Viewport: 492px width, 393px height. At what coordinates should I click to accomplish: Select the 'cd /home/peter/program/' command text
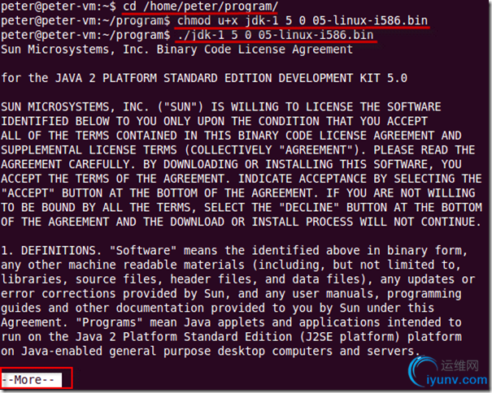tap(201, 6)
